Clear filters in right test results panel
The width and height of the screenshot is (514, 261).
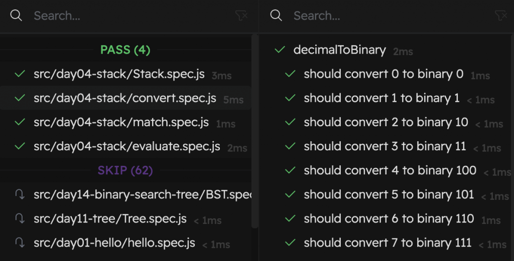(x=500, y=16)
